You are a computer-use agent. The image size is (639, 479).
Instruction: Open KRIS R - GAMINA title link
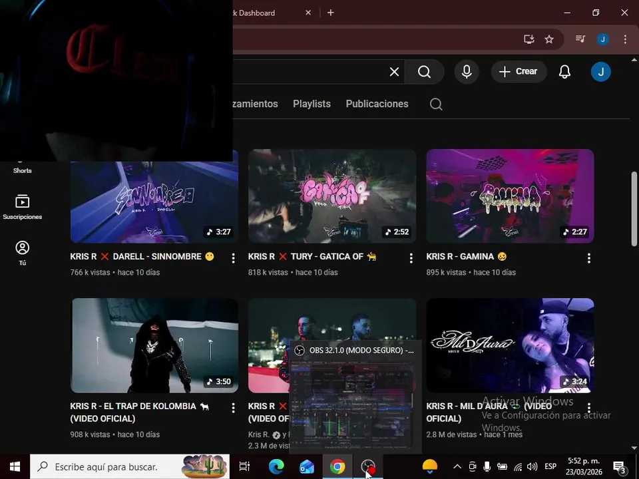pyautogui.click(x=466, y=257)
